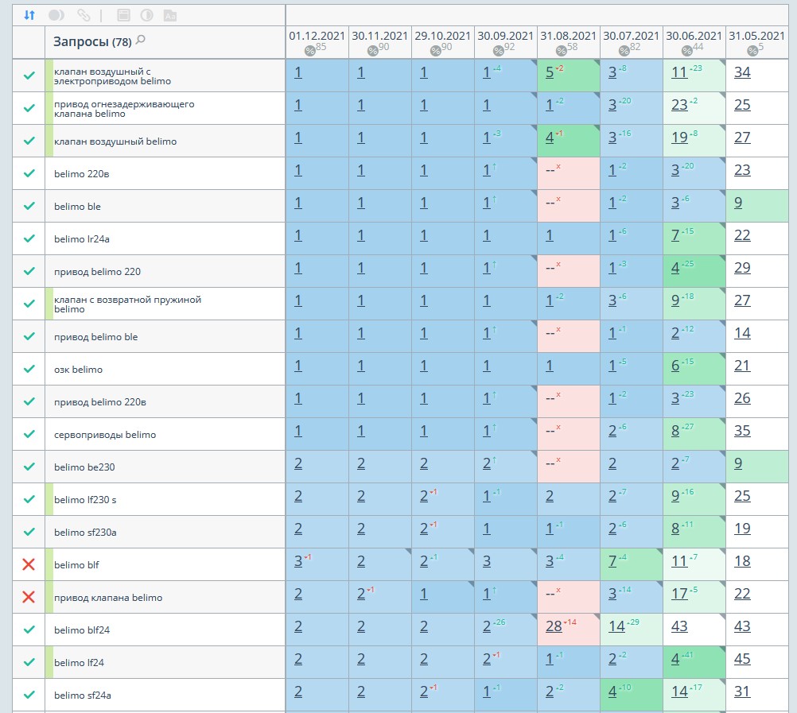This screenshot has height=713, width=797.
Task: Expand corner marker in belimo blf 29.10.2021 cell
Action: 470,552
